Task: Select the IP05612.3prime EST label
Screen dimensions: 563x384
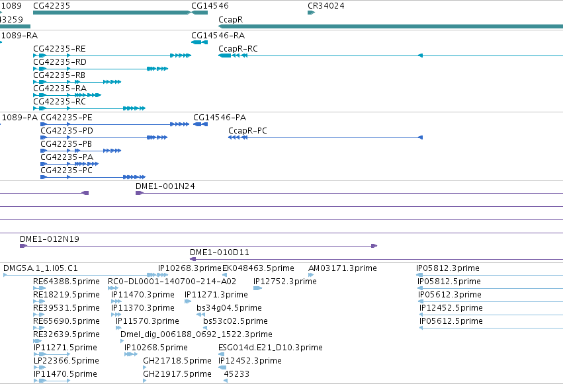Action: tap(449, 295)
